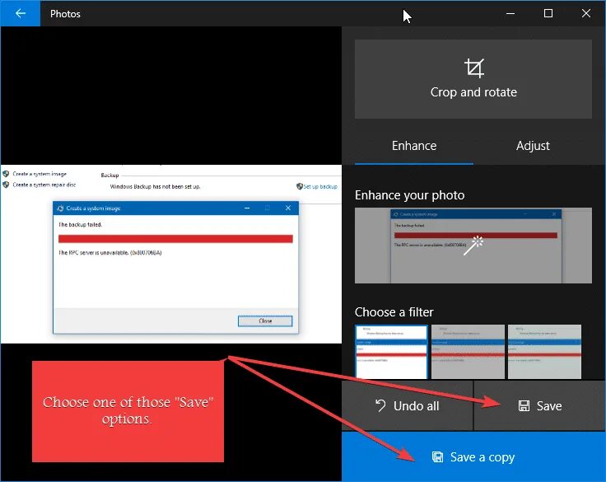The width and height of the screenshot is (606, 482).
Task: Click Undo all button
Action: (x=408, y=406)
